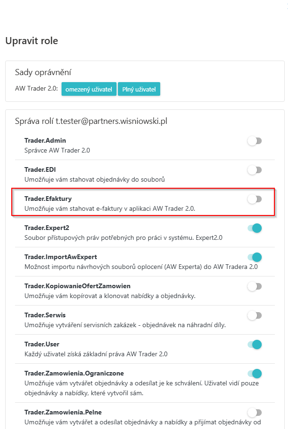This screenshot has height=429, width=288.
Task: Click the "Správa rolí" section heading
Action: (x=91, y=121)
